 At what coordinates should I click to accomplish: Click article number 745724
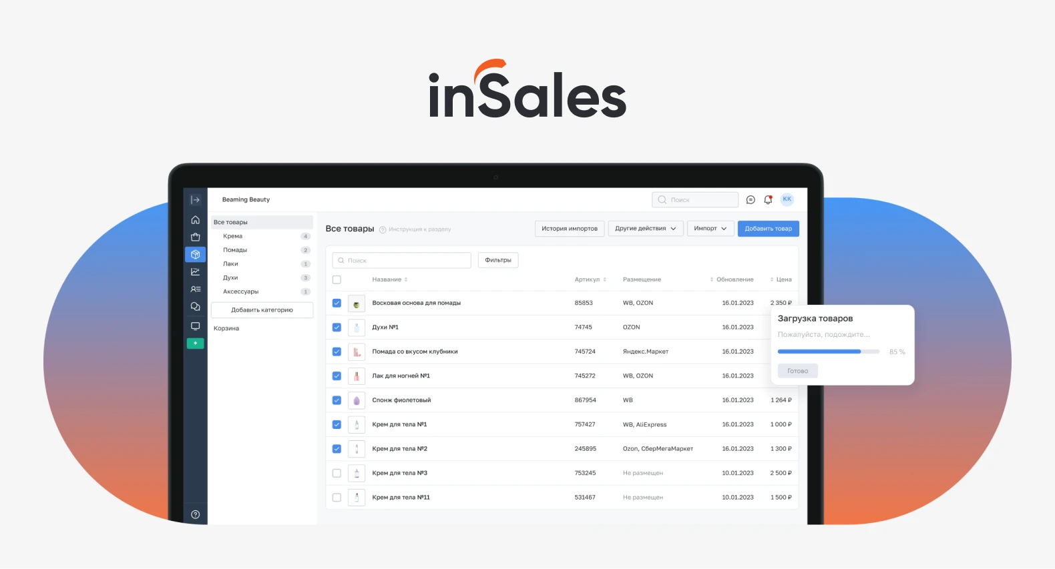click(x=585, y=352)
